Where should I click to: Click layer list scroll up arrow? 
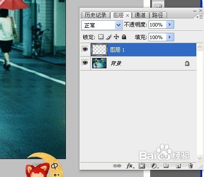tap(200, 47)
